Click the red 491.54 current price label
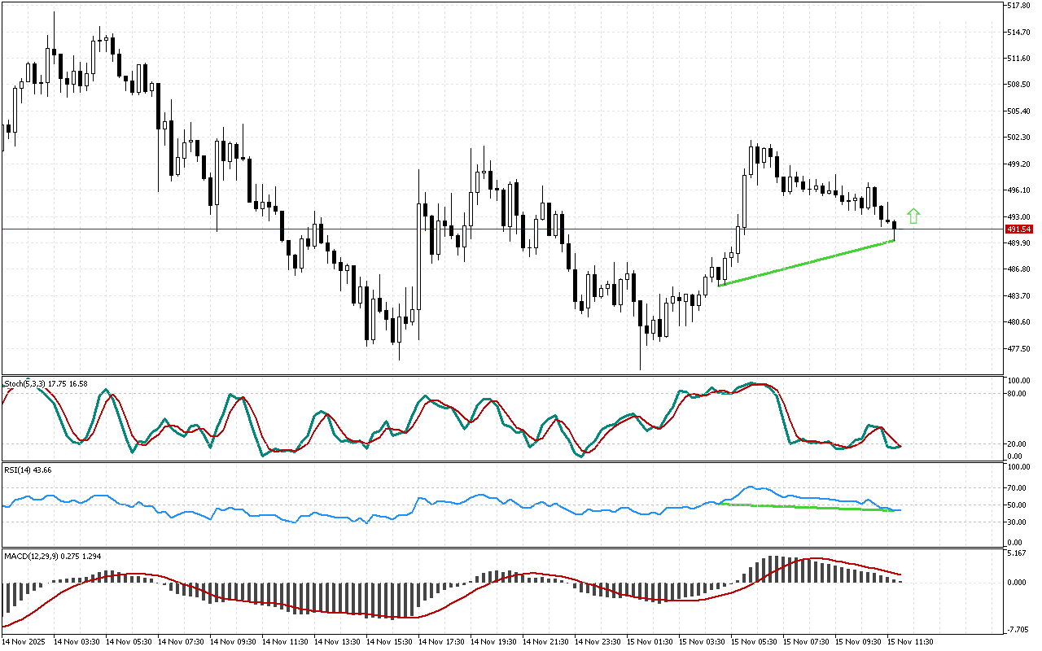This screenshot has height=651, width=1042. (x=1018, y=229)
